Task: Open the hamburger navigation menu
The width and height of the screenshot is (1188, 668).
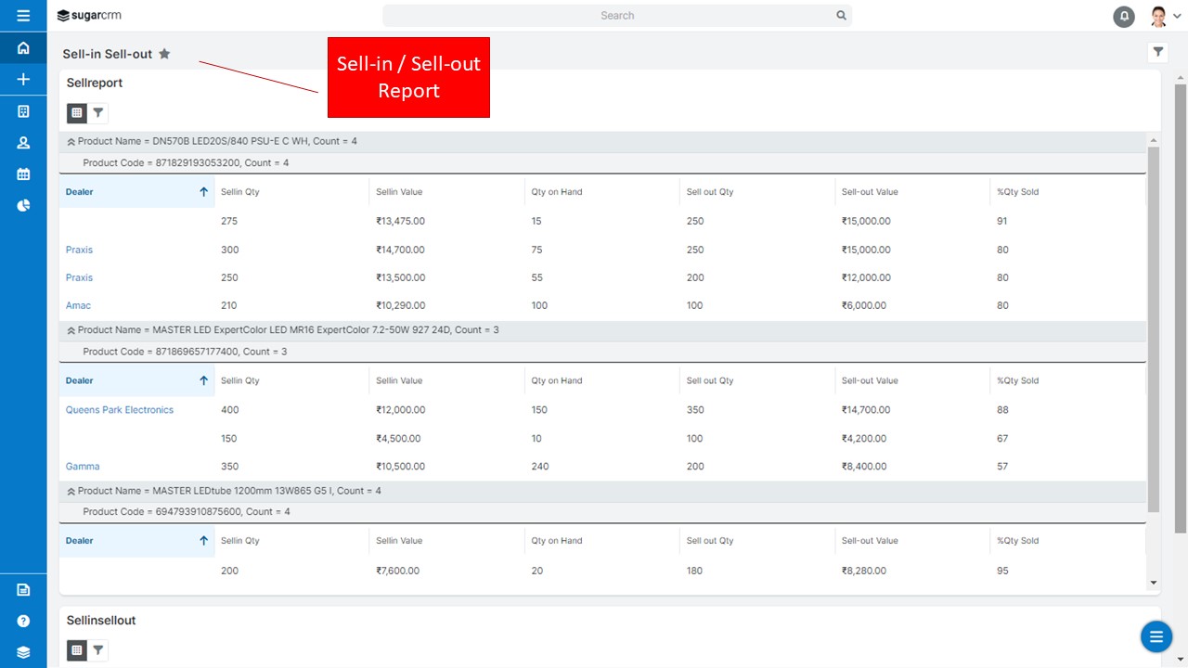Action: (x=23, y=16)
